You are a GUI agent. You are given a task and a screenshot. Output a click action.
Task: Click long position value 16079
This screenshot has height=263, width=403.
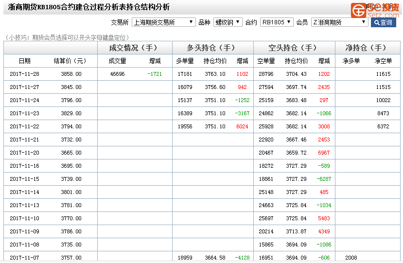[185, 87]
